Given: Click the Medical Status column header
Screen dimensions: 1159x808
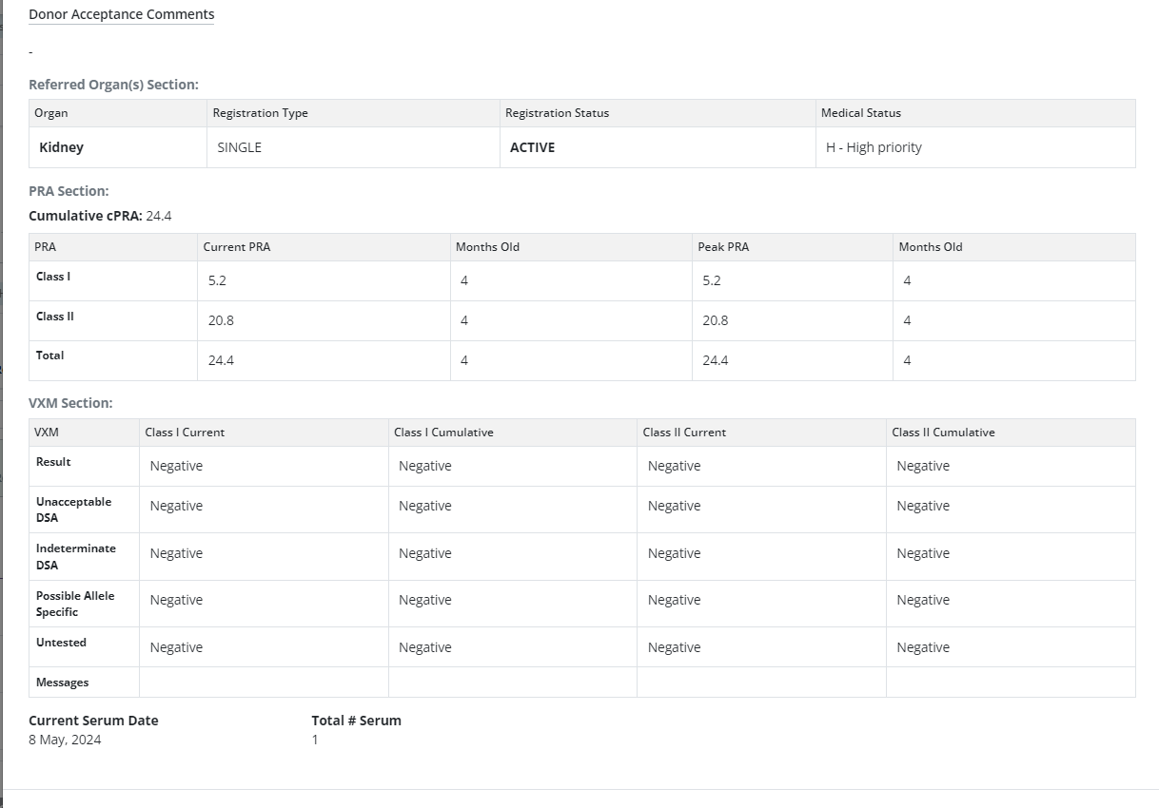Looking at the screenshot, I should coord(860,113).
